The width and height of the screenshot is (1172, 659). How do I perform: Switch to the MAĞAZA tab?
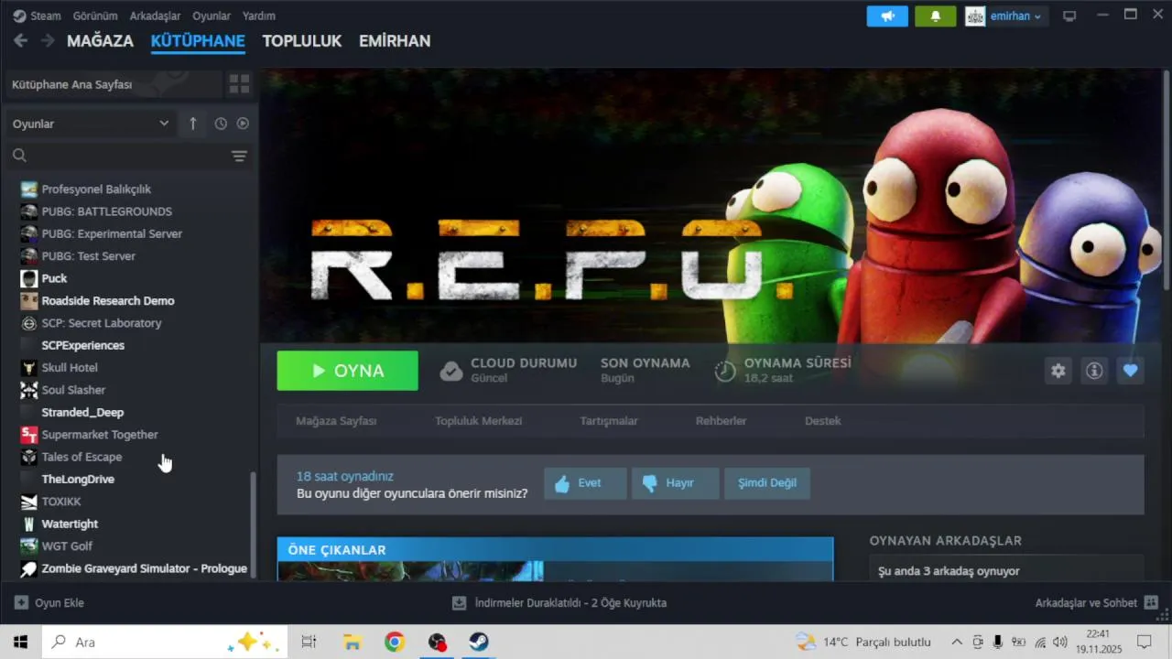click(100, 41)
